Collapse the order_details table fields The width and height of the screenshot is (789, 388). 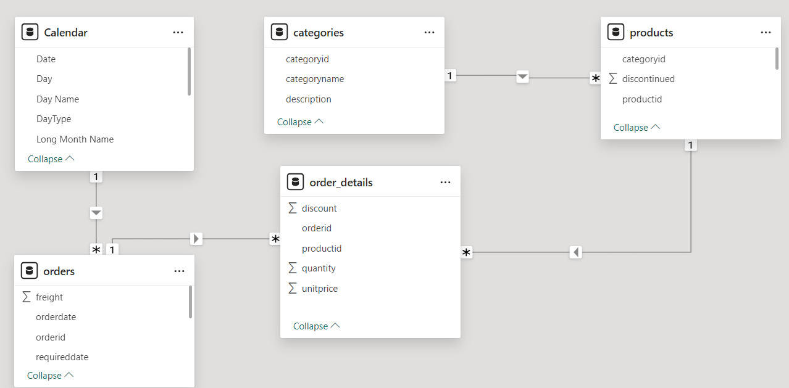(x=317, y=326)
